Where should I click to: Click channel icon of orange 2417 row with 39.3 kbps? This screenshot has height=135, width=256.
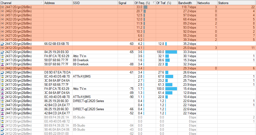click(2, 40)
